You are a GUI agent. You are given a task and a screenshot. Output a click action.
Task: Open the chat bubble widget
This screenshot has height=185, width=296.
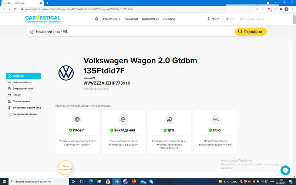285,170
